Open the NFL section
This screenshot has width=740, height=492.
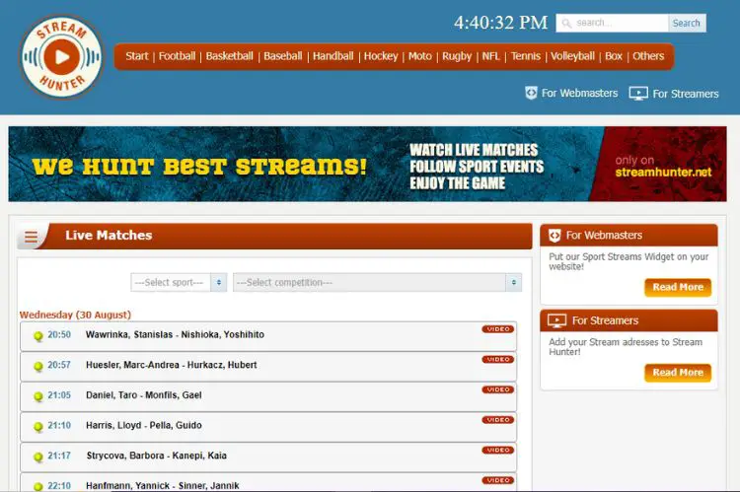490,56
